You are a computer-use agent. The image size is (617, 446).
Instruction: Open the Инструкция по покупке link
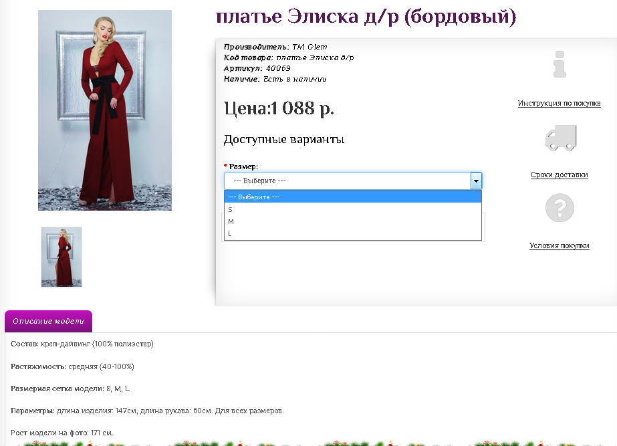[x=559, y=103]
